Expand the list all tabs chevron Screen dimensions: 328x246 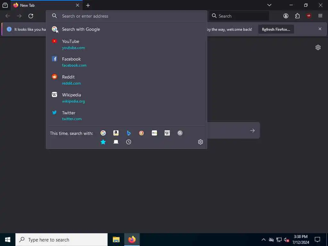[x=269, y=5]
